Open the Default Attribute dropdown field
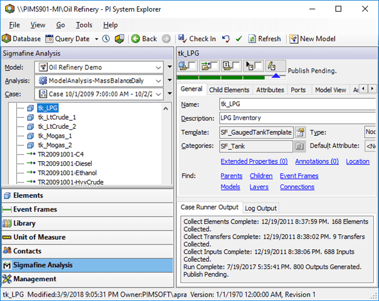 pos(370,146)
